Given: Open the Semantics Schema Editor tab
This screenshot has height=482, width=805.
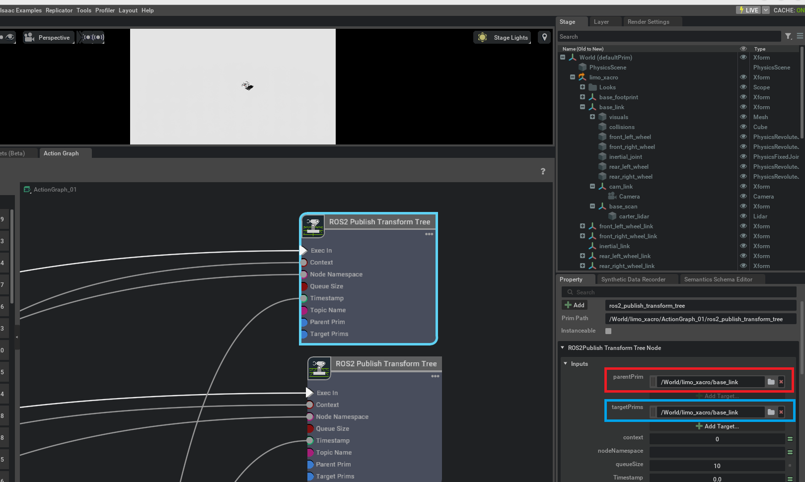Looking at the screenshot, I should pos(718,279).
